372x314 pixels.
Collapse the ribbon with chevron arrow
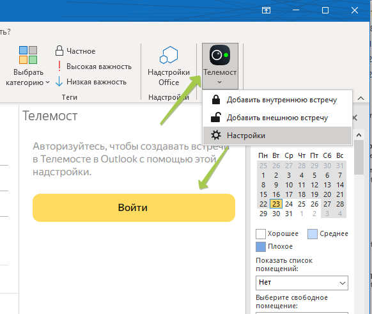pyautogui.click(x=360, y=98)
